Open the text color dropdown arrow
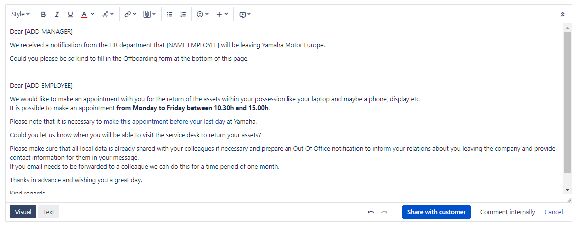Image resolution: width=576 pixels, height=226 pixels. [92, 14]
